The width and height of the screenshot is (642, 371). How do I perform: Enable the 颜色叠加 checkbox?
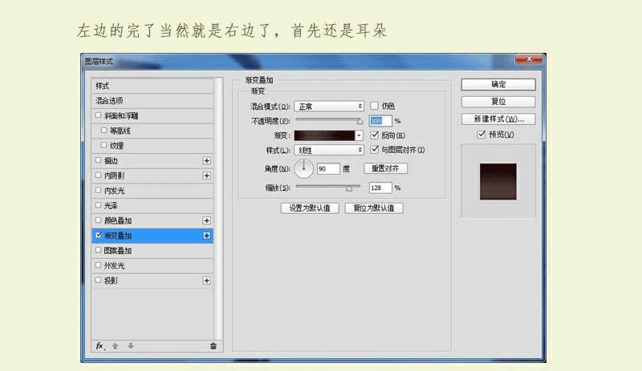(x=98, y=220)
